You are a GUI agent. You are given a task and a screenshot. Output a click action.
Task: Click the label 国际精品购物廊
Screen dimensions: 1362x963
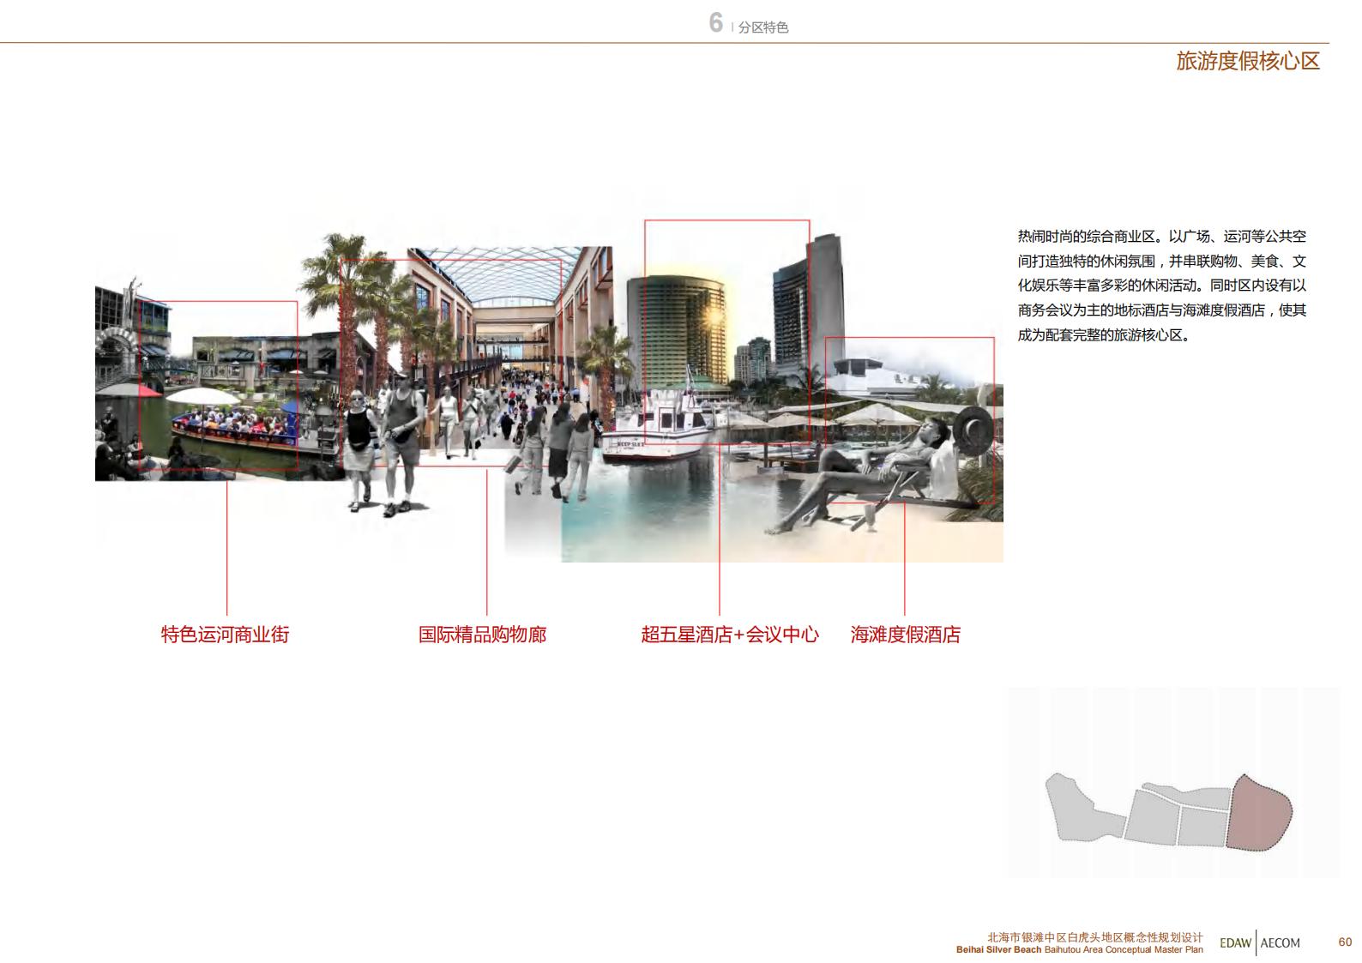coord(482,635)
